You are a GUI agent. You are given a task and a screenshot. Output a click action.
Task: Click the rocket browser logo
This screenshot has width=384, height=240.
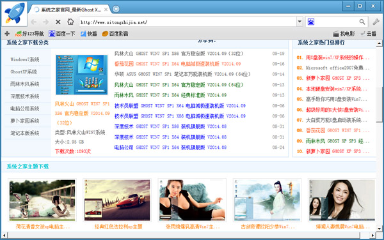[x=15, y=13]
